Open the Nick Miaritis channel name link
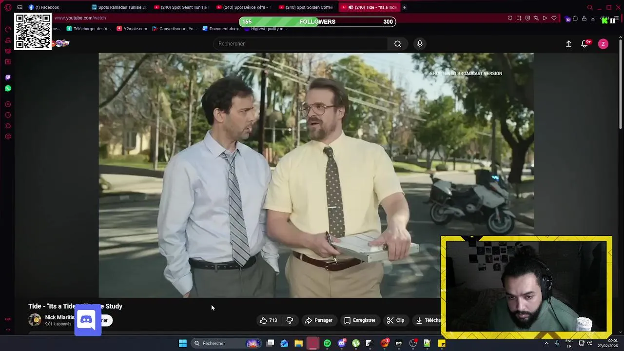Screen dimensions: 624x351 click(59, 317)
